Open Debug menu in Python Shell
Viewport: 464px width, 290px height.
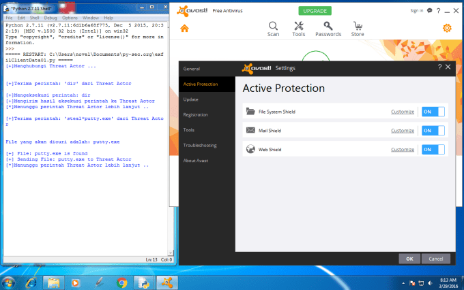click(x=50, y=18)
